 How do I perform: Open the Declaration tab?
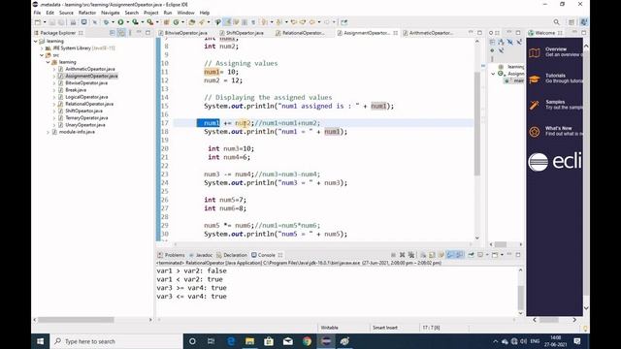coord(232,255)
